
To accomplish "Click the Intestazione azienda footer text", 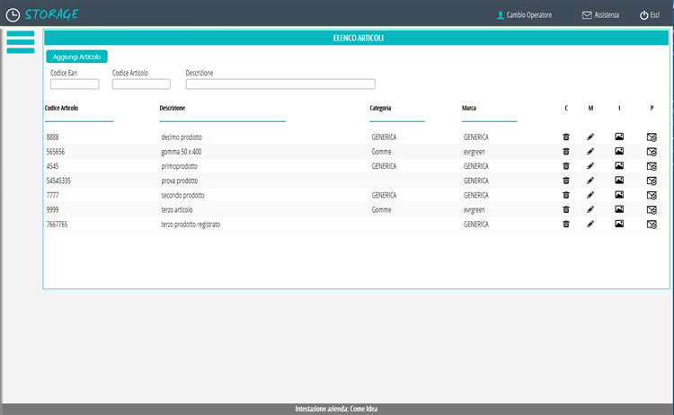I will (336, 409).
